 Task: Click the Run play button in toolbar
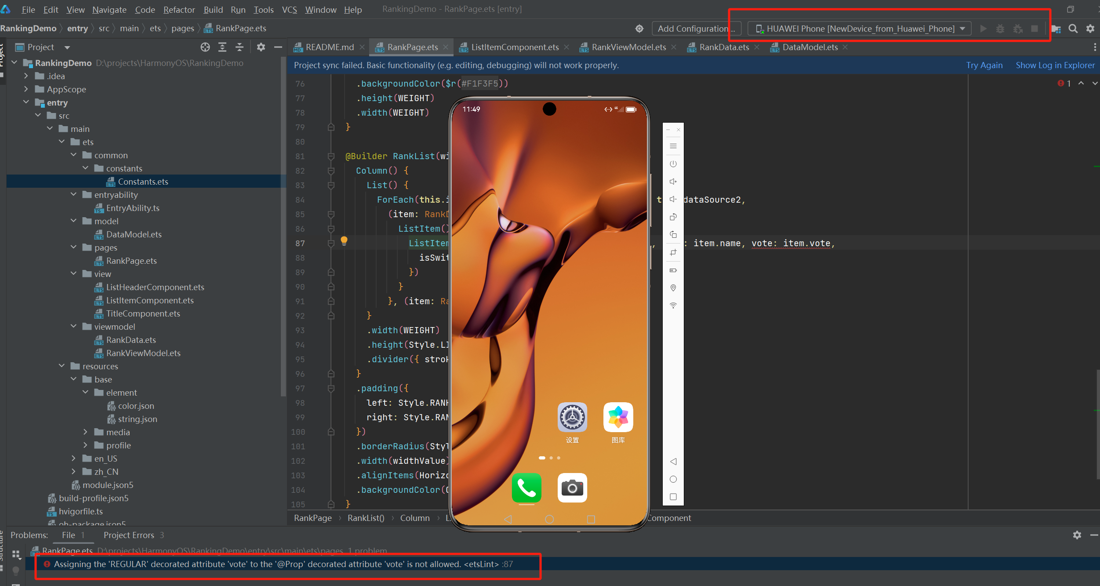[x=984, y=29]
